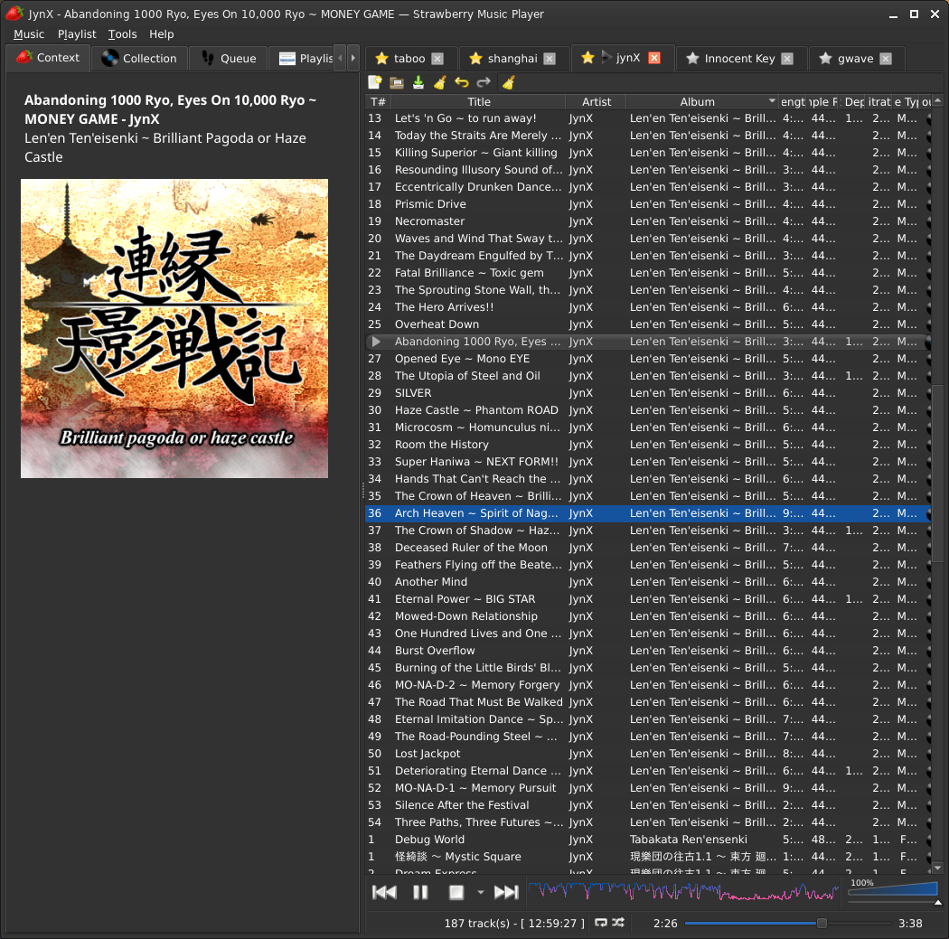949x939 pixels.
Task: Sort by the Title column header
Action: click(479, 101)
